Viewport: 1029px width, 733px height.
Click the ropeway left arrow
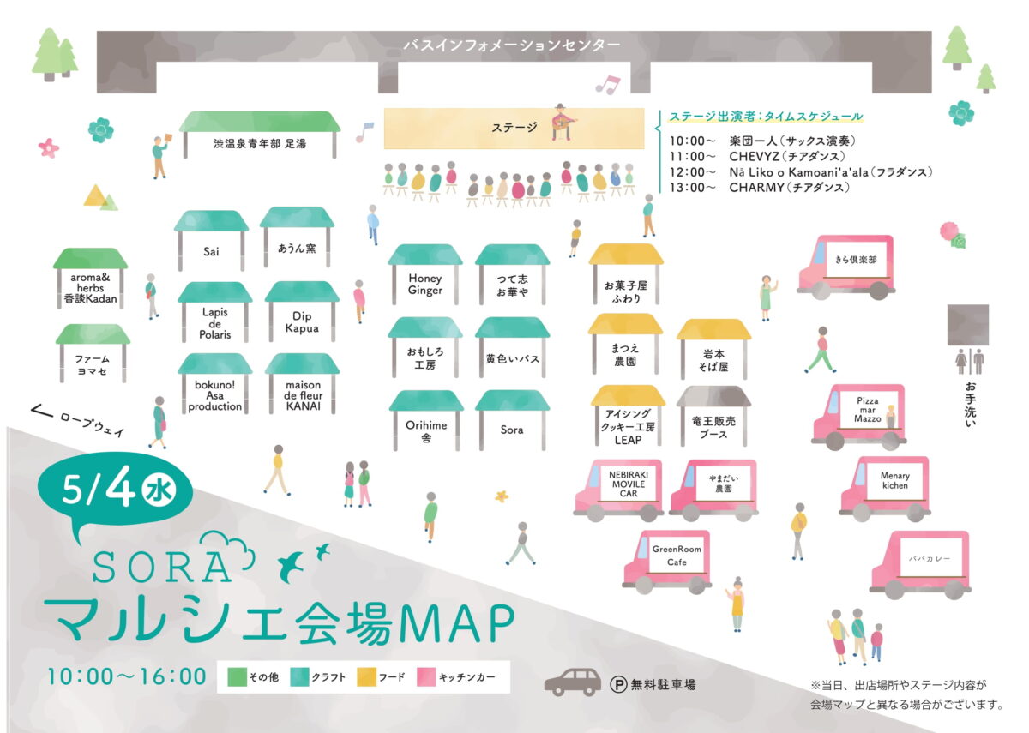click(39, 412)
